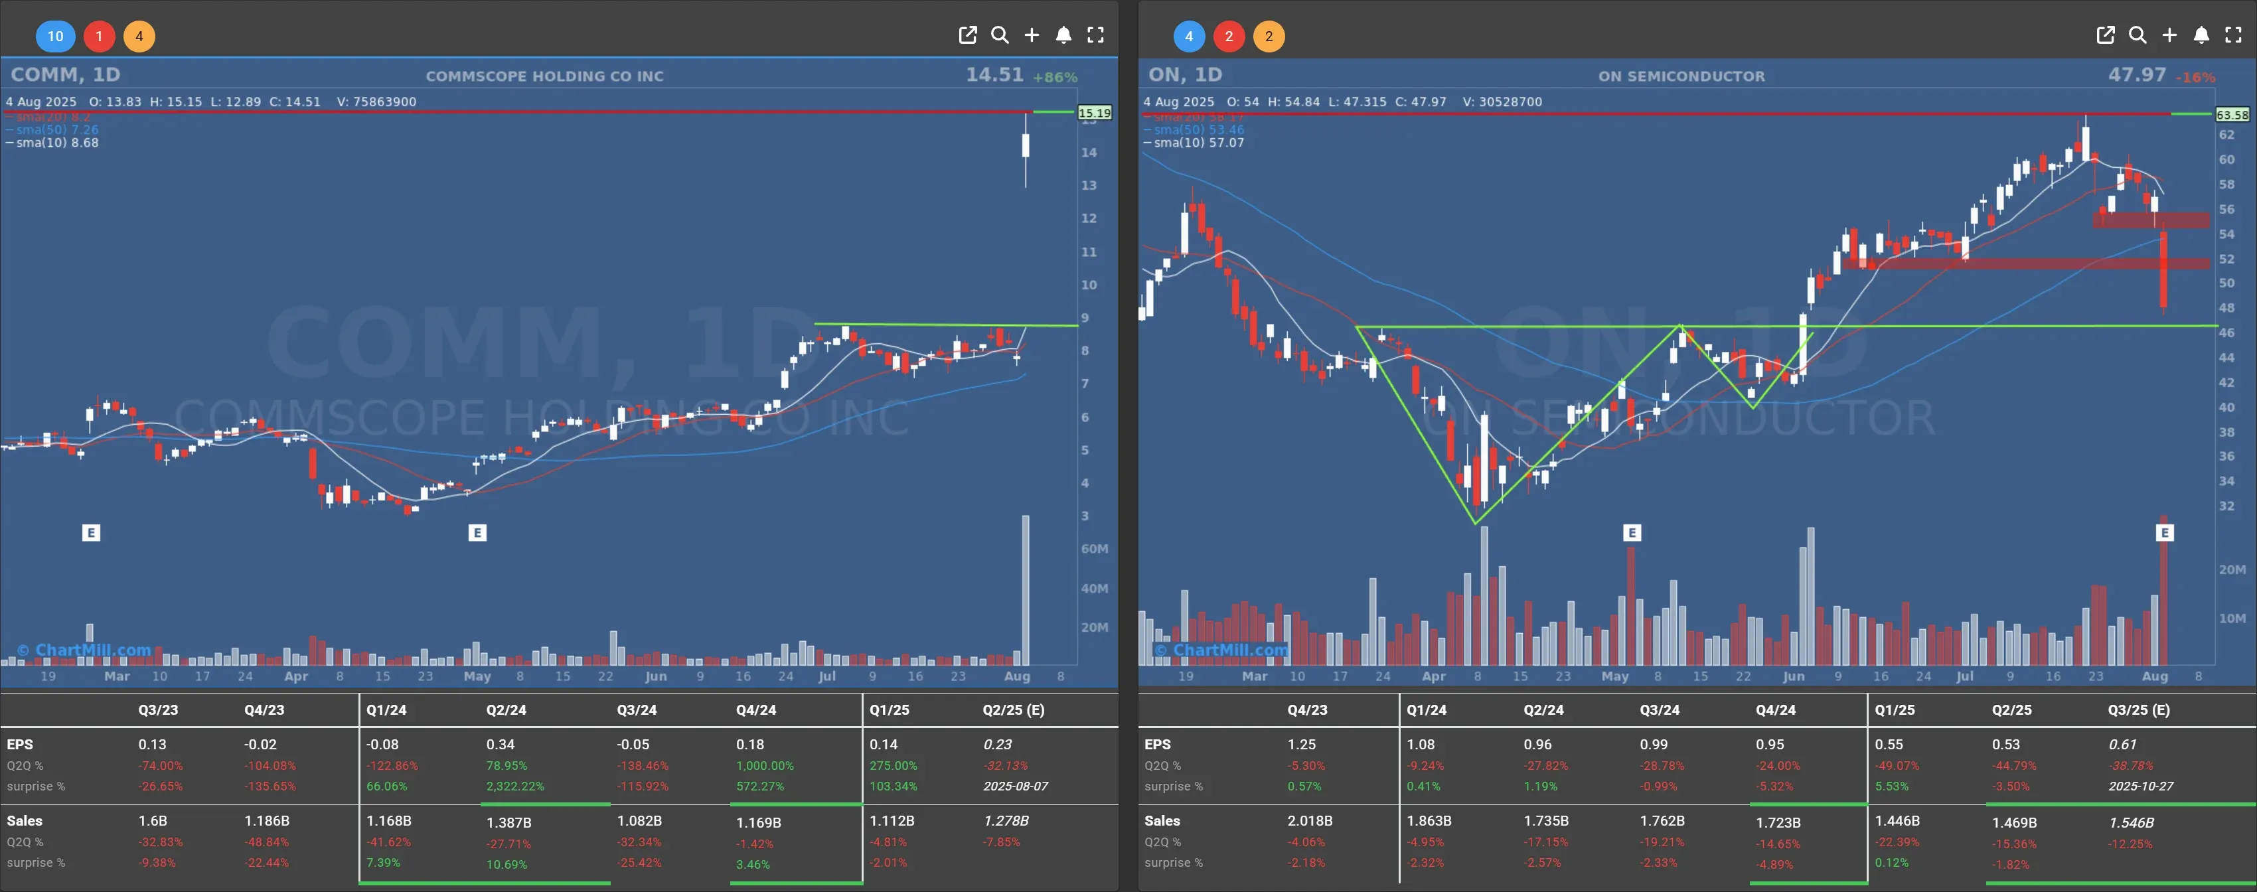Click blue badge 4 on ON panel
The height and width of the screenshot is (892, 2257).
point(1189,36)
